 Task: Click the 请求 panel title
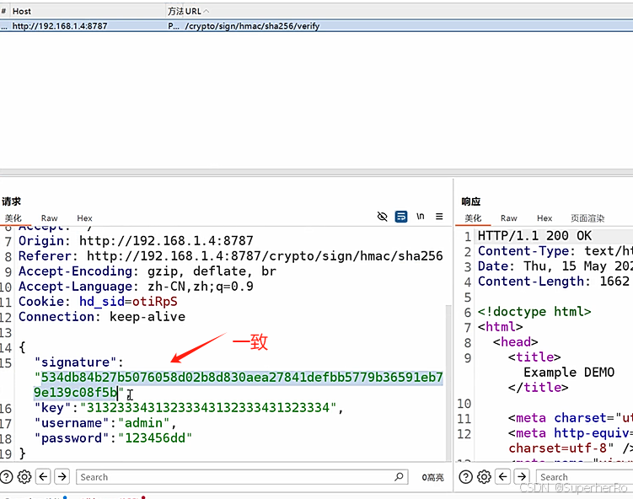click(x=11, y=201)
